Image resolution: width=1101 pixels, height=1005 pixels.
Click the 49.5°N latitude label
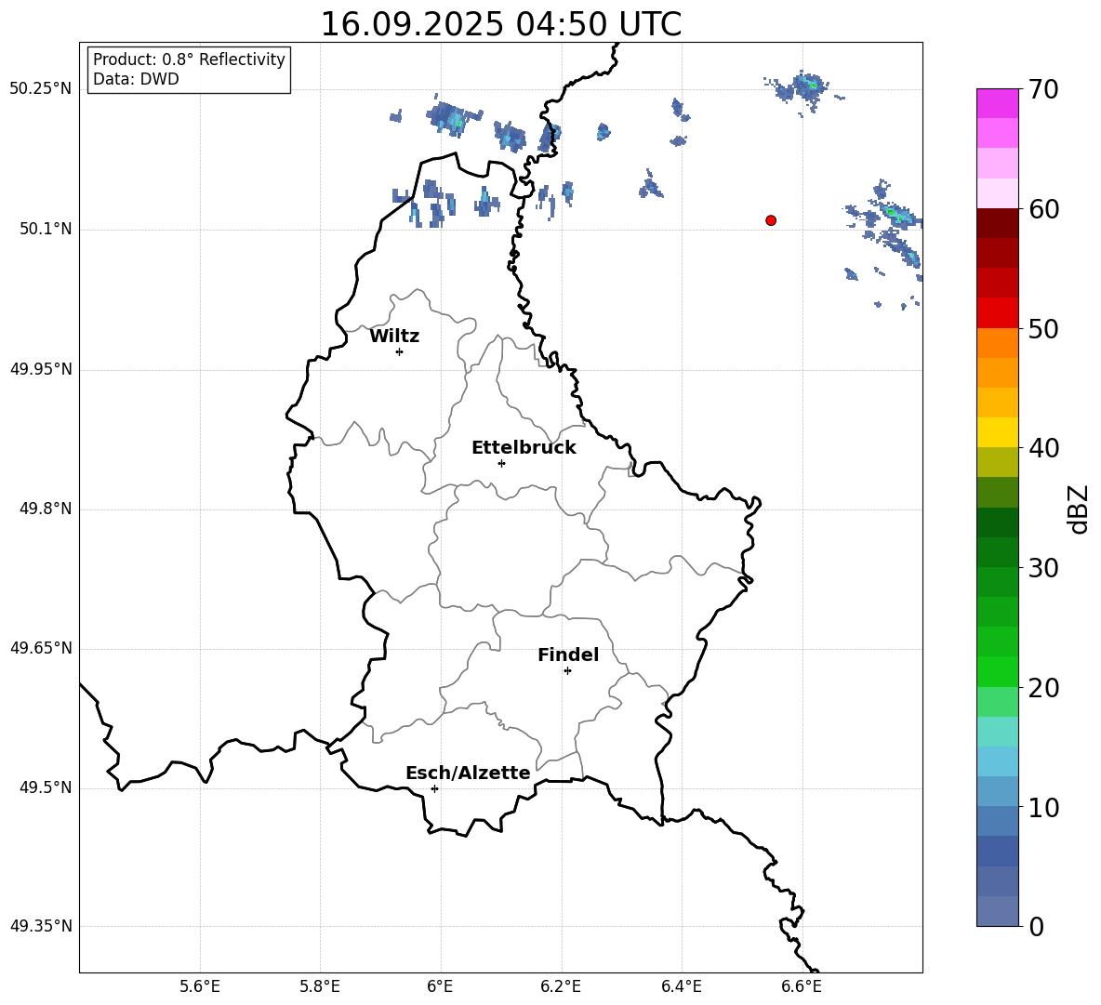pyautogui.click(x=46, y=787)
